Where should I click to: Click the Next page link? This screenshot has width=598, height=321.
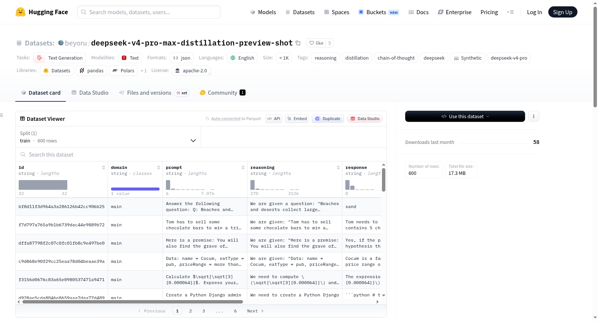point(255,311)
